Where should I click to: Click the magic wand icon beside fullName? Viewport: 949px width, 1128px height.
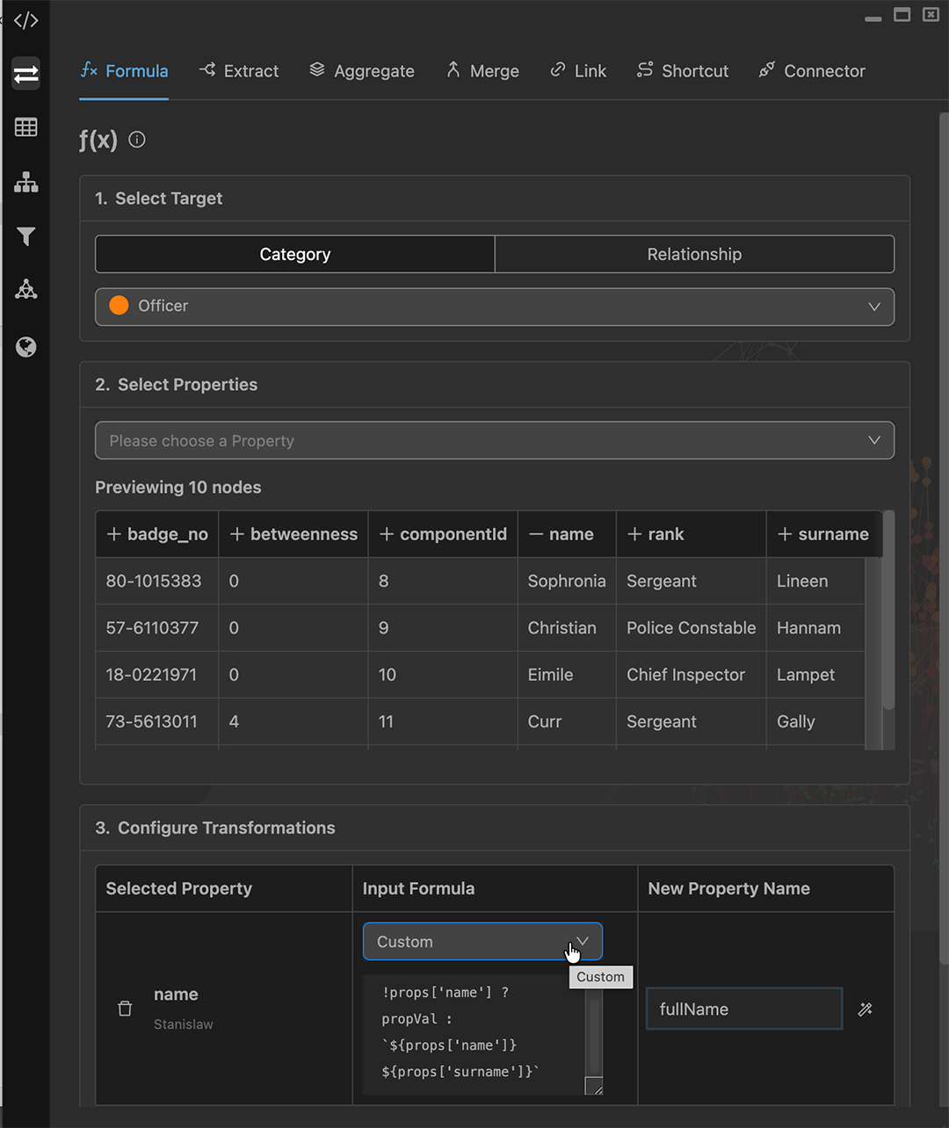tap(866, 1009)
